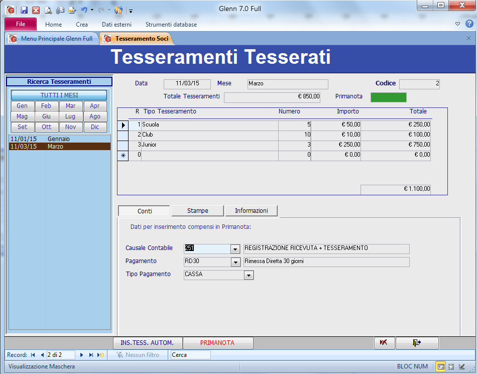Filter by Ago month button
477x374 pixels.
coord(95,116)
